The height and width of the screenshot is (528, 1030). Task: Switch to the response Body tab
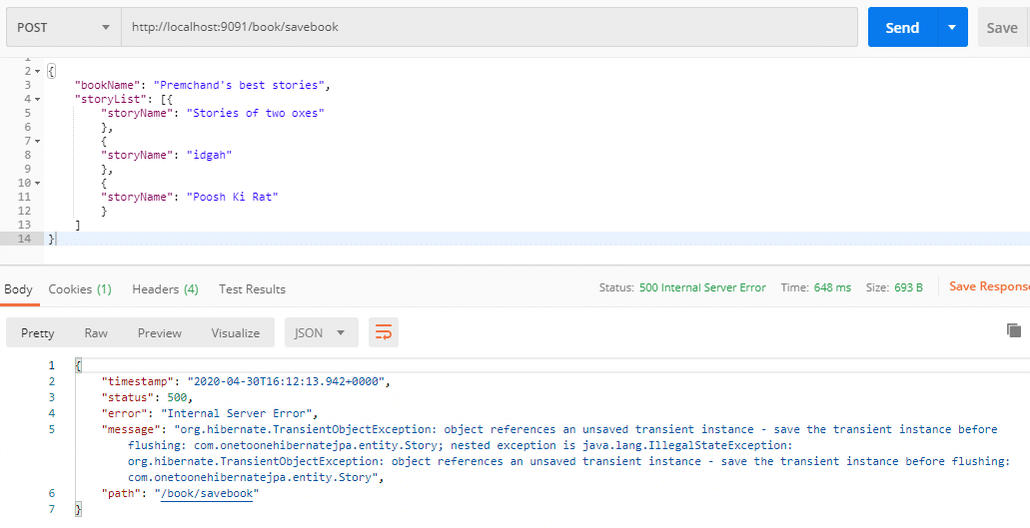point(18,289)
